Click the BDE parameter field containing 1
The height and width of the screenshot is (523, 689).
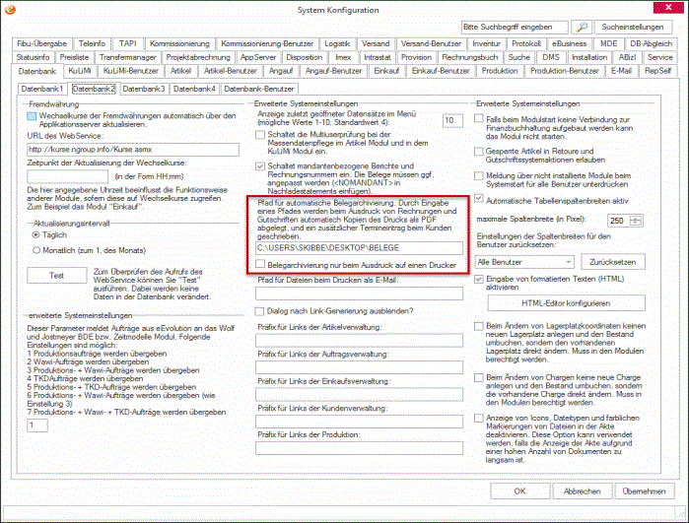point(37,425)
